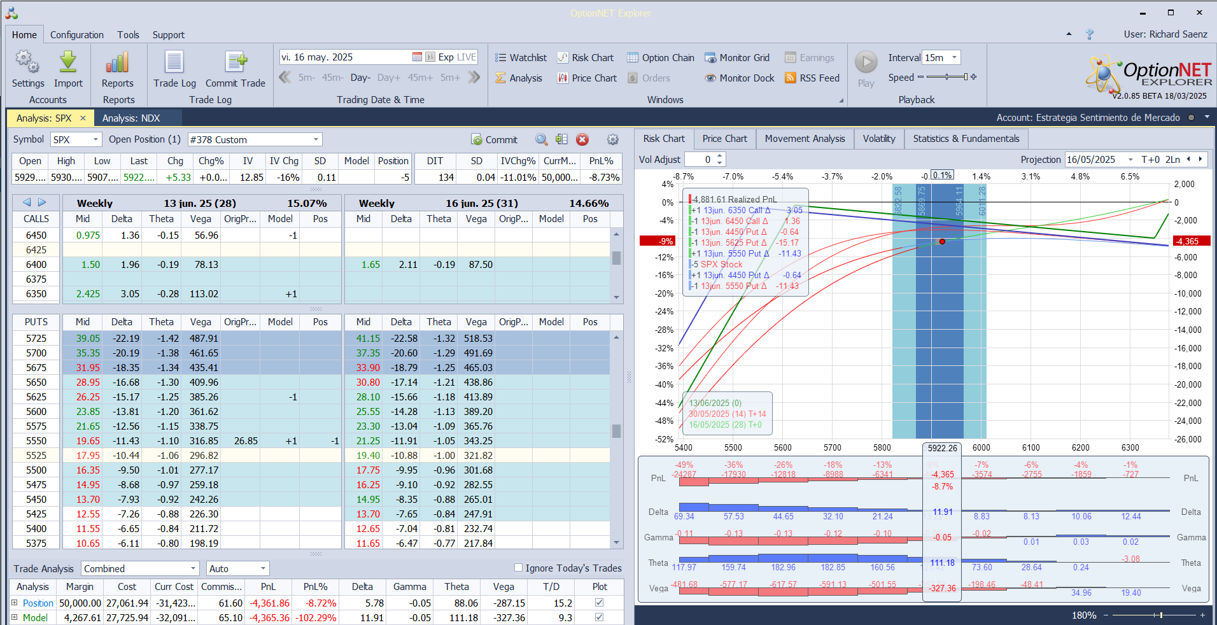The height and width of the screenshot is (625, 1217).
Task: Increment the Vol Adjust spinner up
Action: (x=720, y=156)
